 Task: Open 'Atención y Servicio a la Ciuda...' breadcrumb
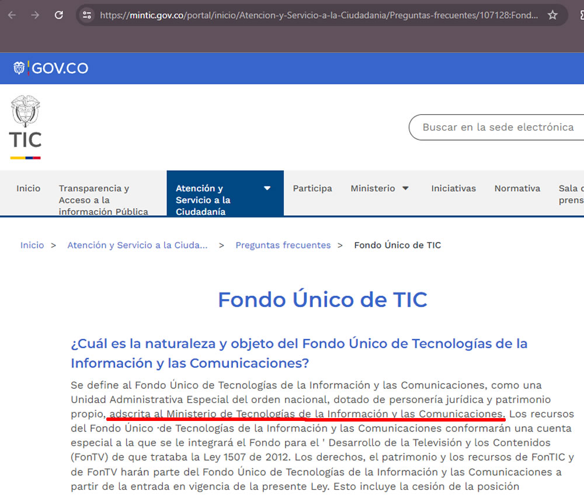point(137,245)
